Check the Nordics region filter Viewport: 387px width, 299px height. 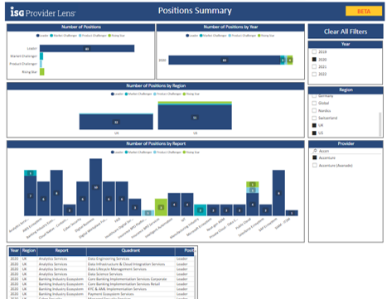point(314,110)
